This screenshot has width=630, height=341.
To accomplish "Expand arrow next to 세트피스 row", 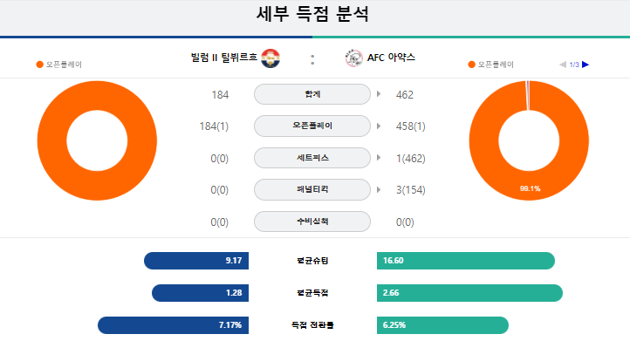I will [379, 158].
